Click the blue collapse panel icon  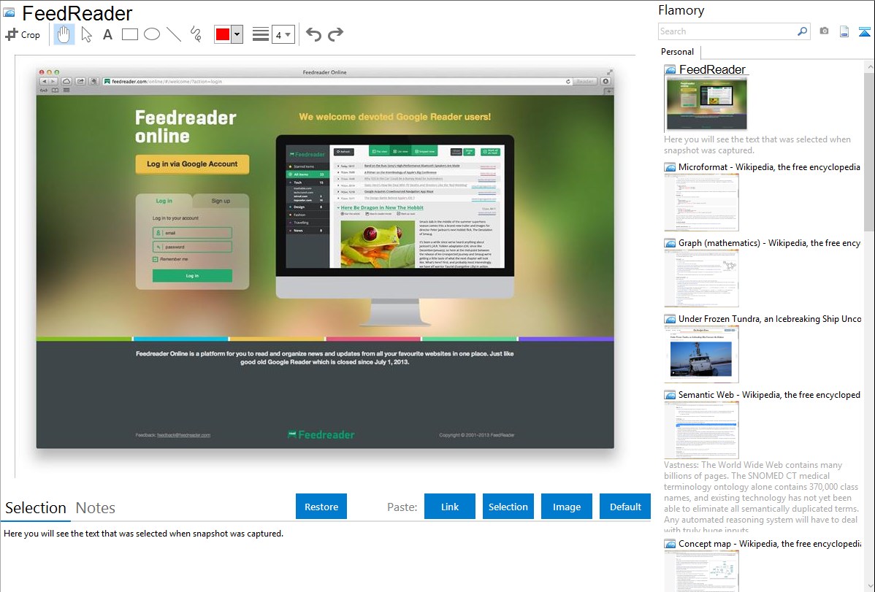[x=864, y=31]
